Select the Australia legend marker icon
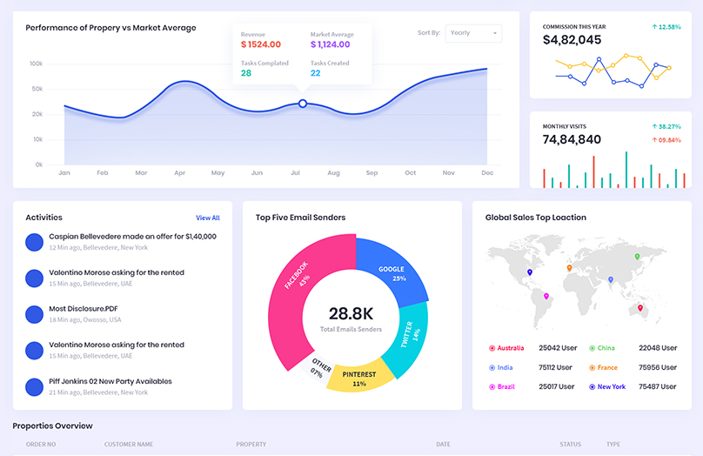The width and height of the screenshot is (703, 456). [x=492, y=348]
